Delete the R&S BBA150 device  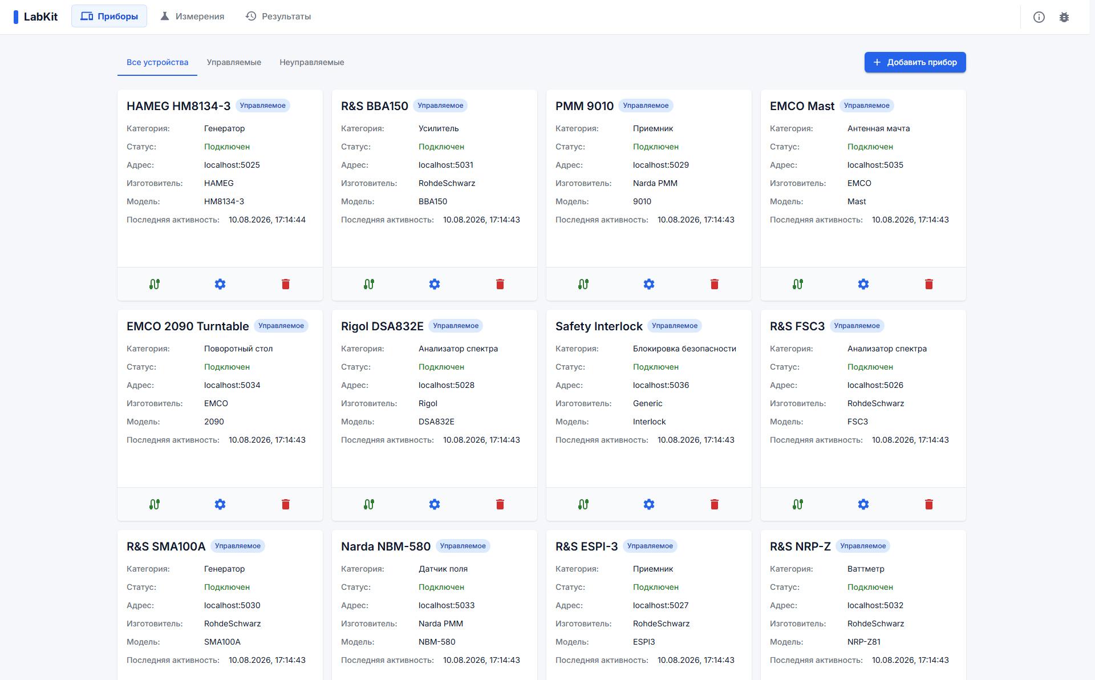500,284
